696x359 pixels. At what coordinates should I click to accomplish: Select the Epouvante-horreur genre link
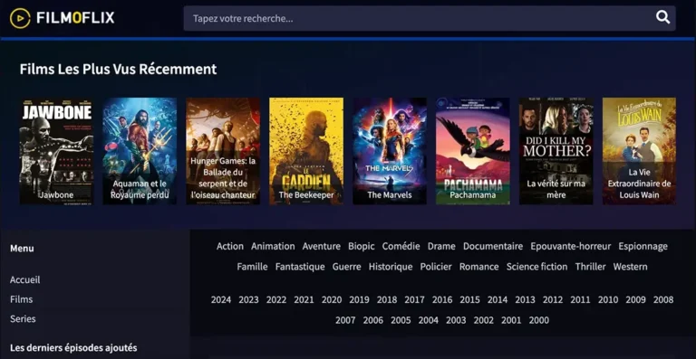coord(570,246)
